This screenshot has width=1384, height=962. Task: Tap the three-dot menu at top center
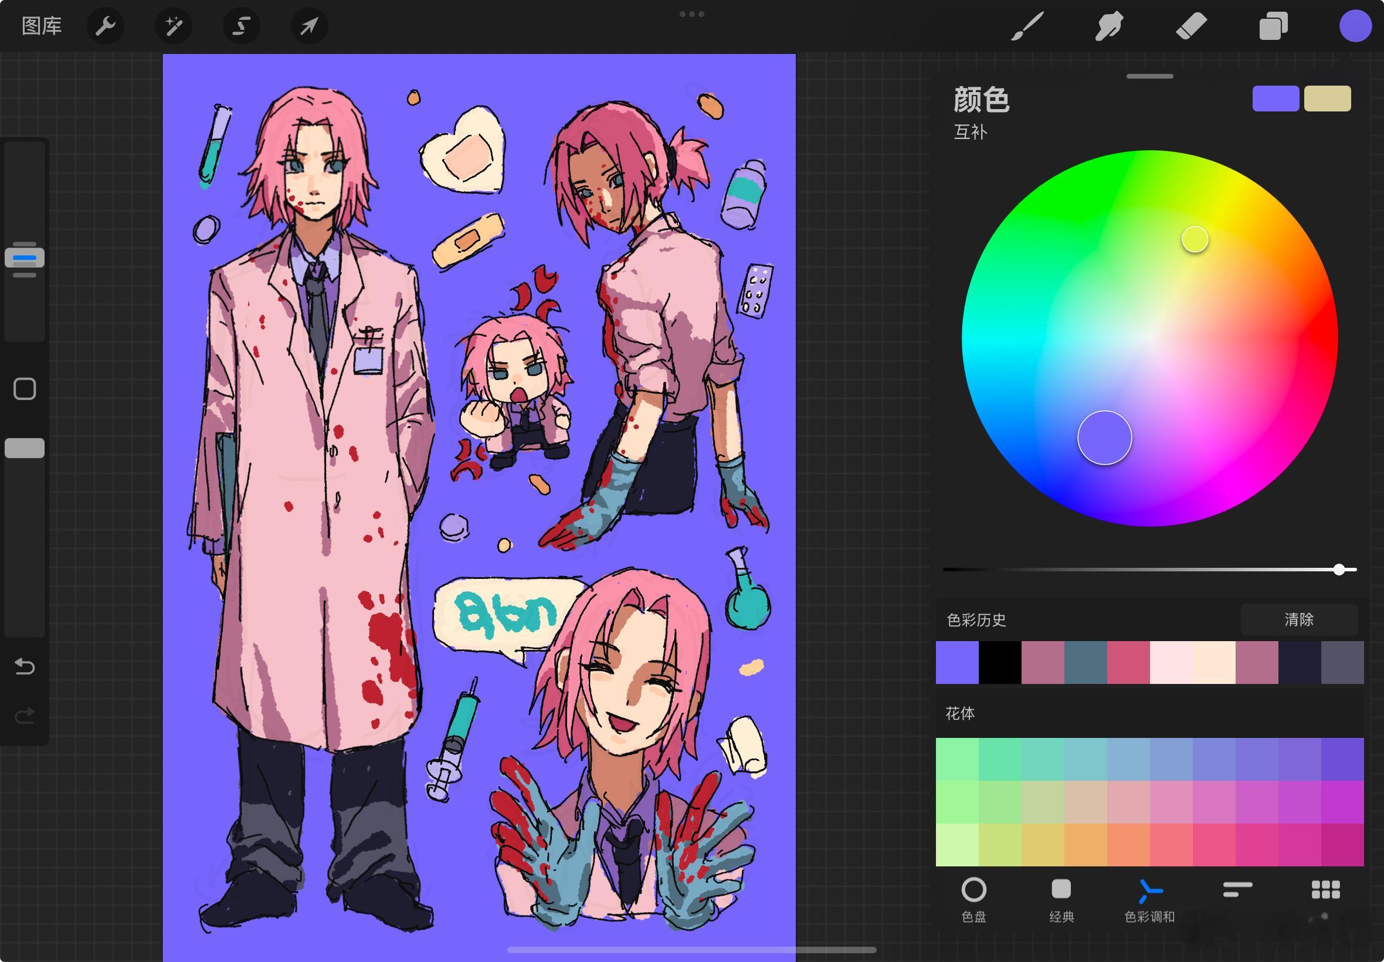coord(691,14)
